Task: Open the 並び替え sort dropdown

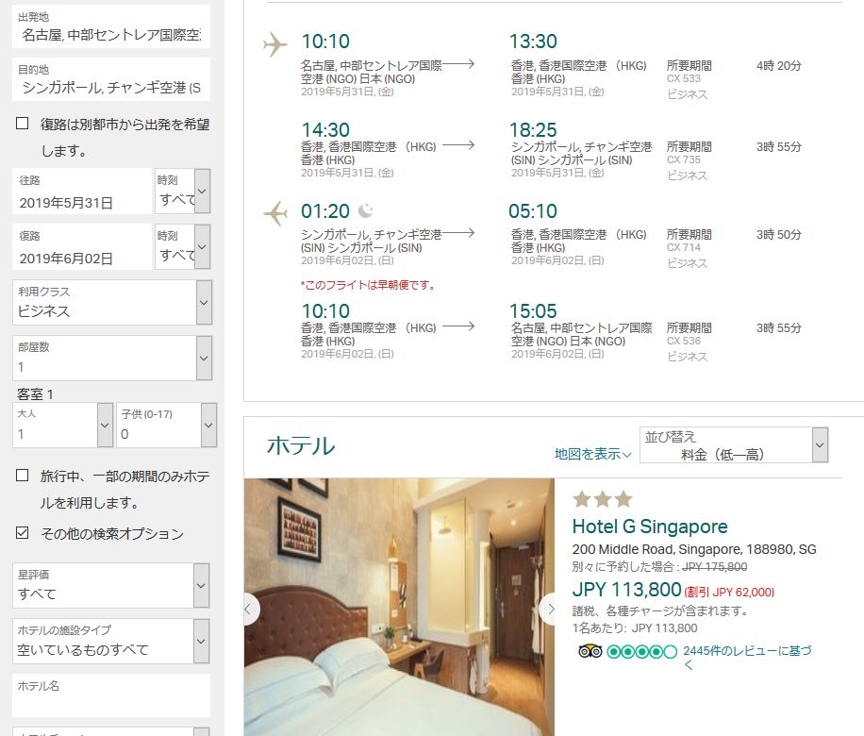Action: pyautogui.click(x=734, y=445)
